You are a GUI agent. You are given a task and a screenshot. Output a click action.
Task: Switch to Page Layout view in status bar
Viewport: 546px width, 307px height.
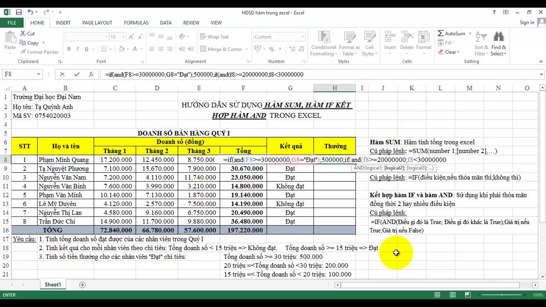(452, 295)
